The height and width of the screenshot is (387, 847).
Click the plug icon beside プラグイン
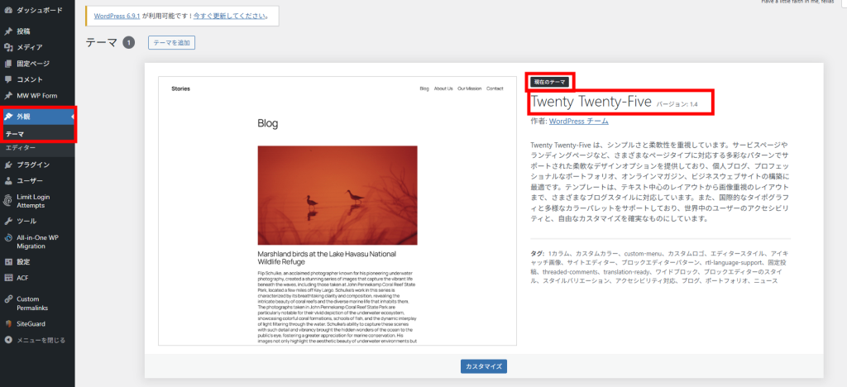point(8,165)
